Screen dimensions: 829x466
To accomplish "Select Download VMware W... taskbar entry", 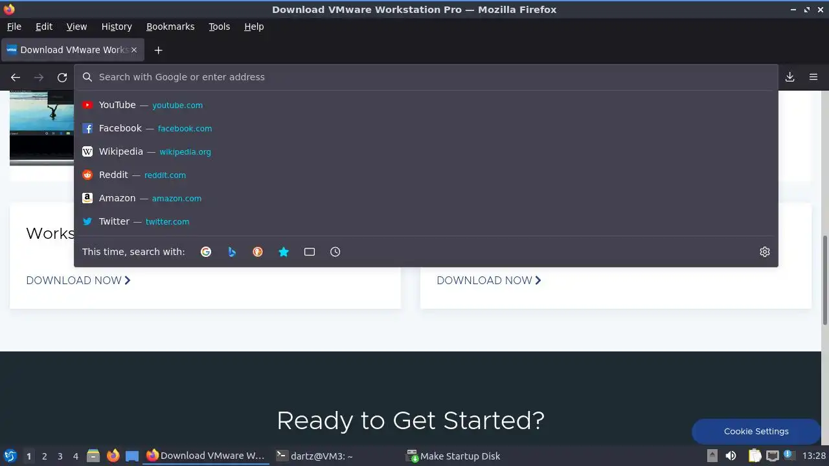I will point(206,456).
